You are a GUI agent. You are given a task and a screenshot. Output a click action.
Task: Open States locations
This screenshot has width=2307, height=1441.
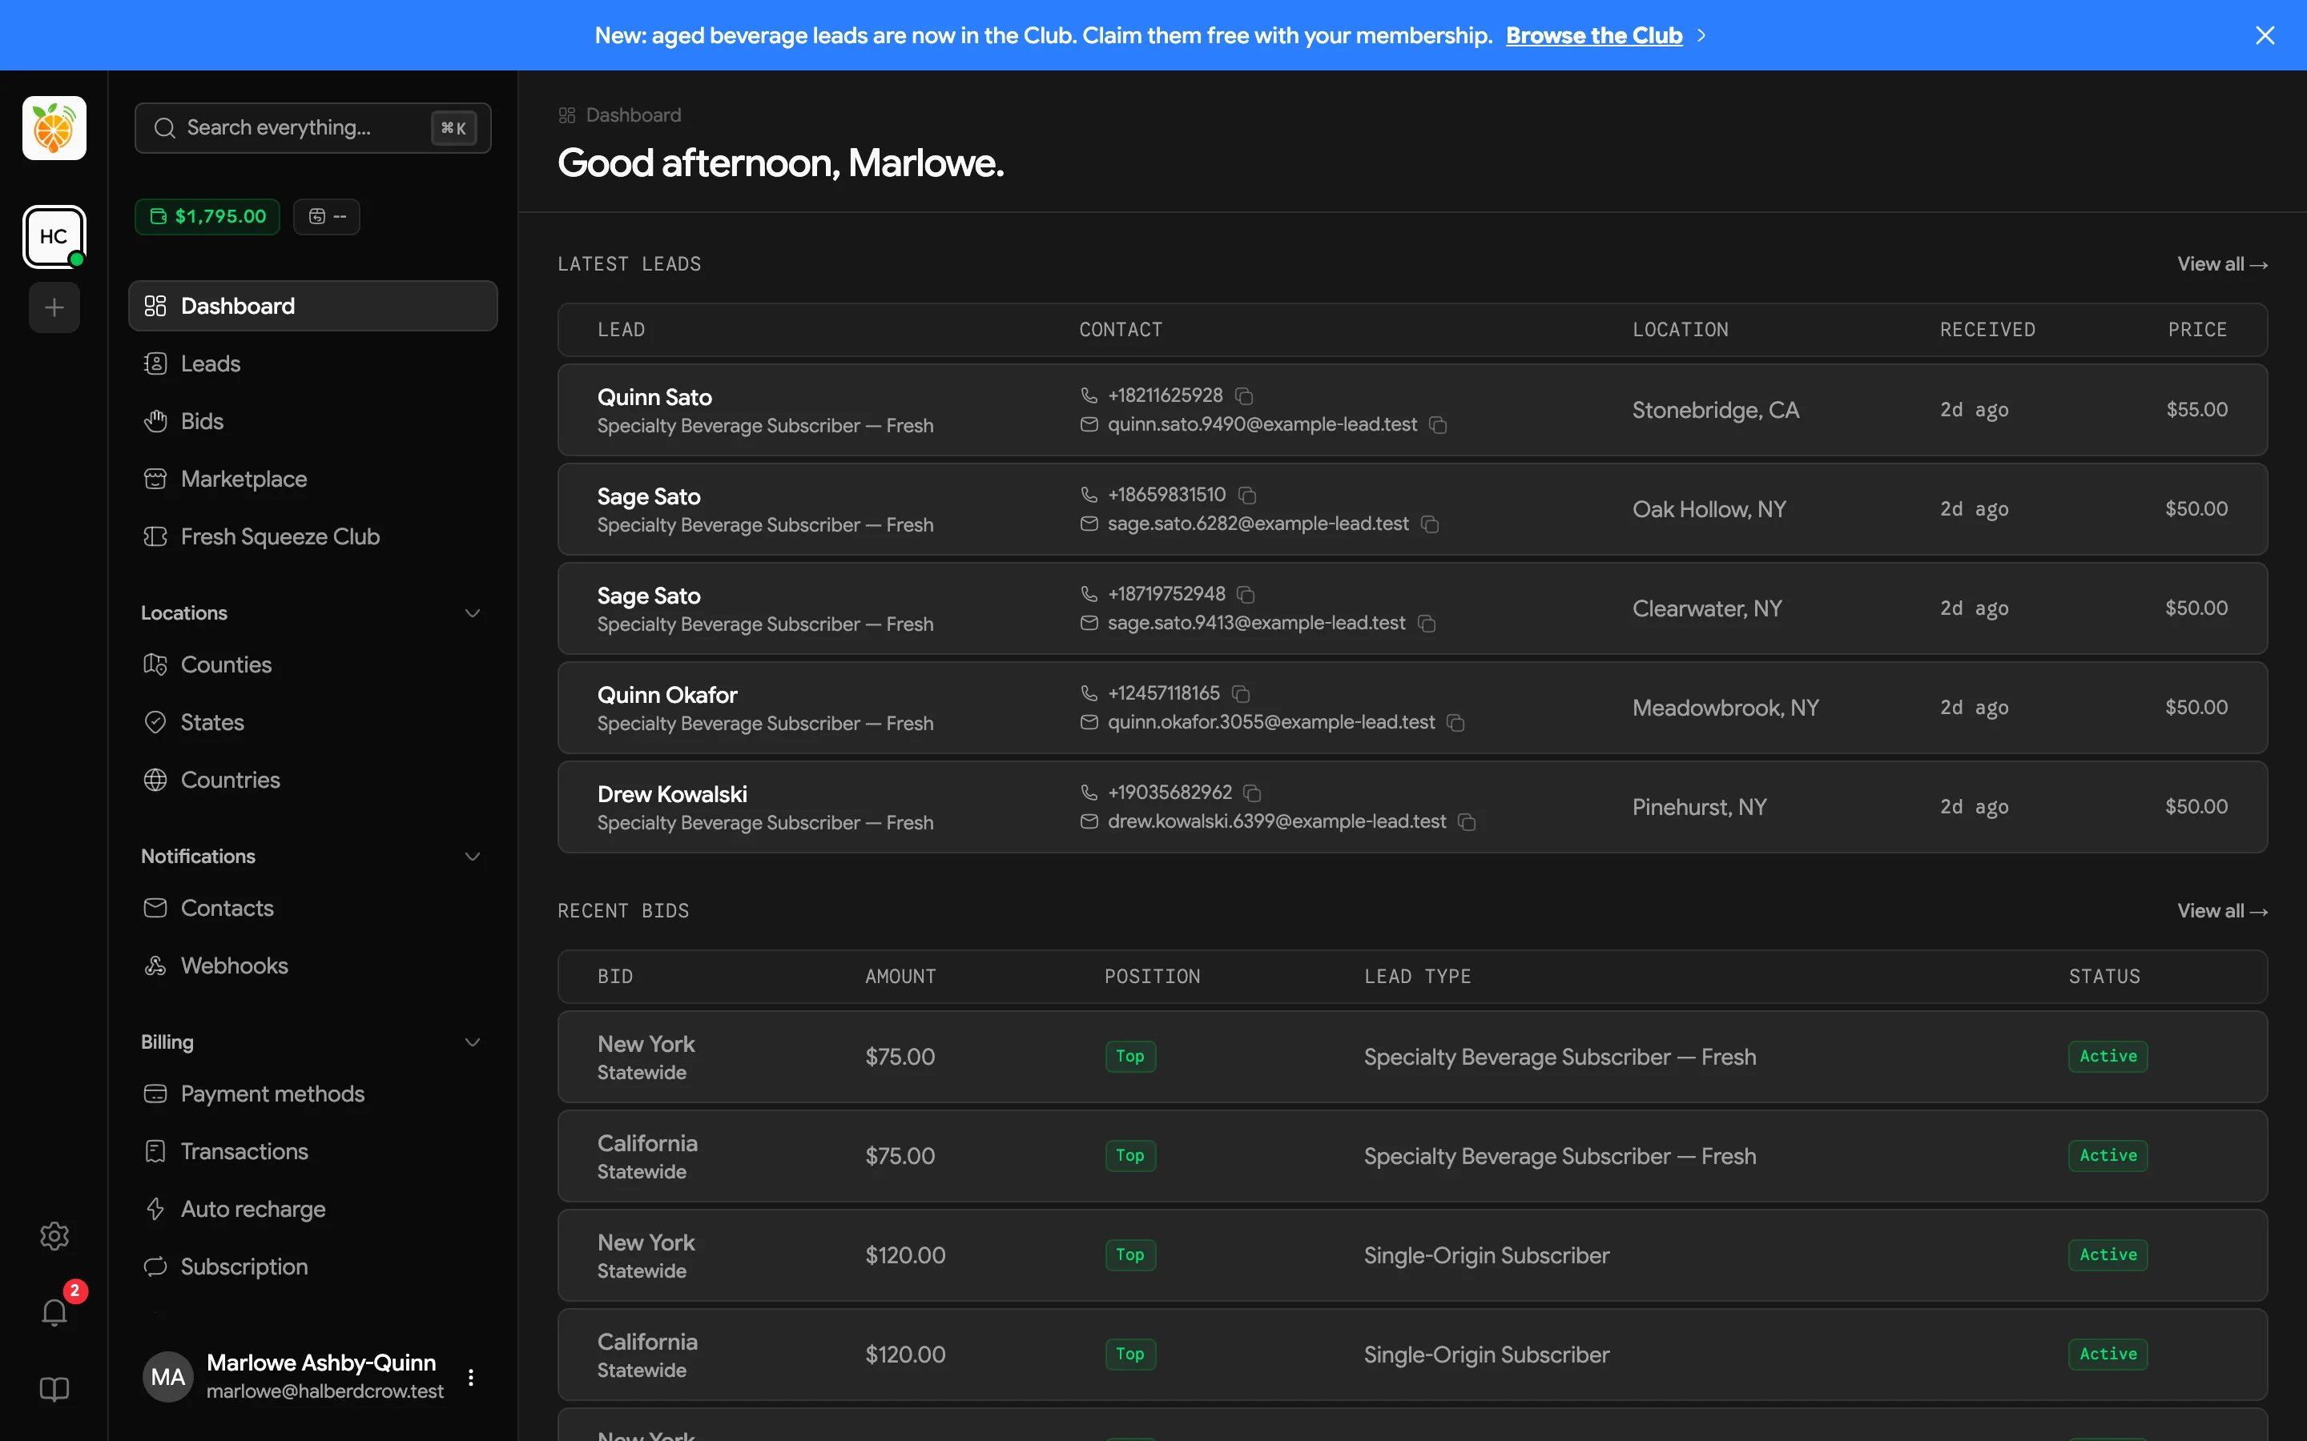312,722
